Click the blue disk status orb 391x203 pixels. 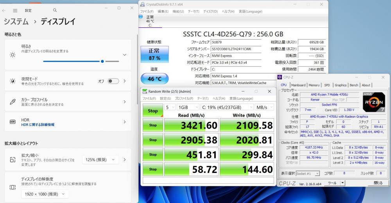(x=141, y=17)
